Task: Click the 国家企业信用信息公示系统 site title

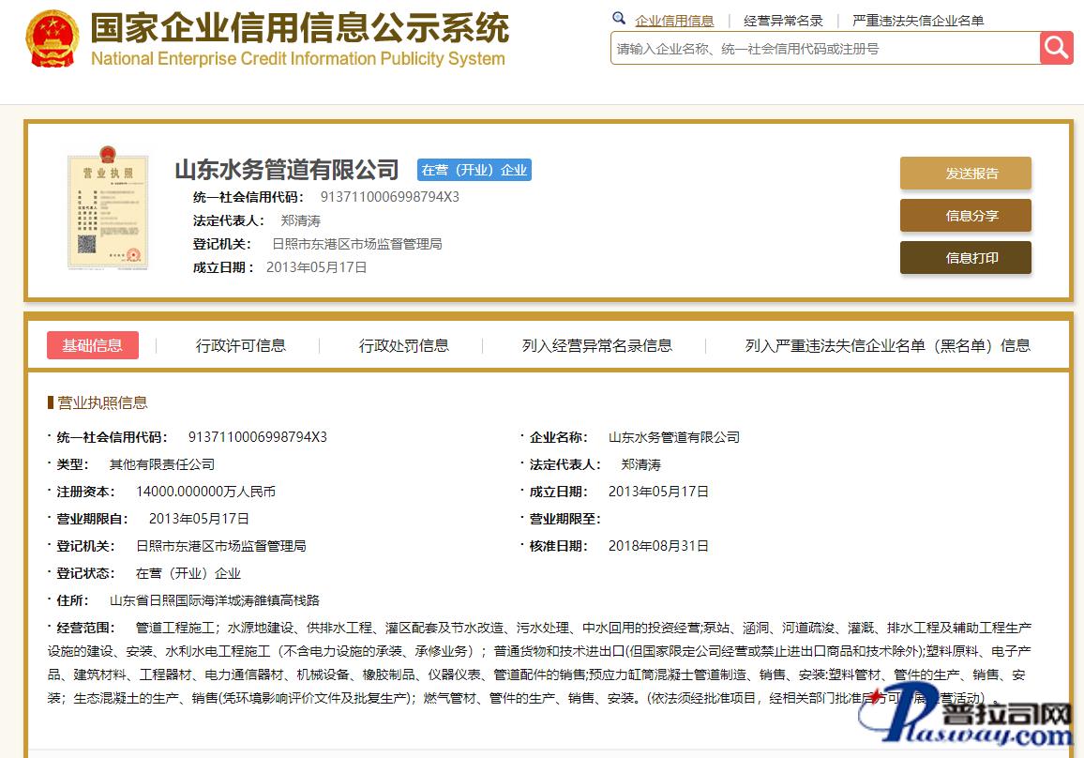Action: click(299, 28)
